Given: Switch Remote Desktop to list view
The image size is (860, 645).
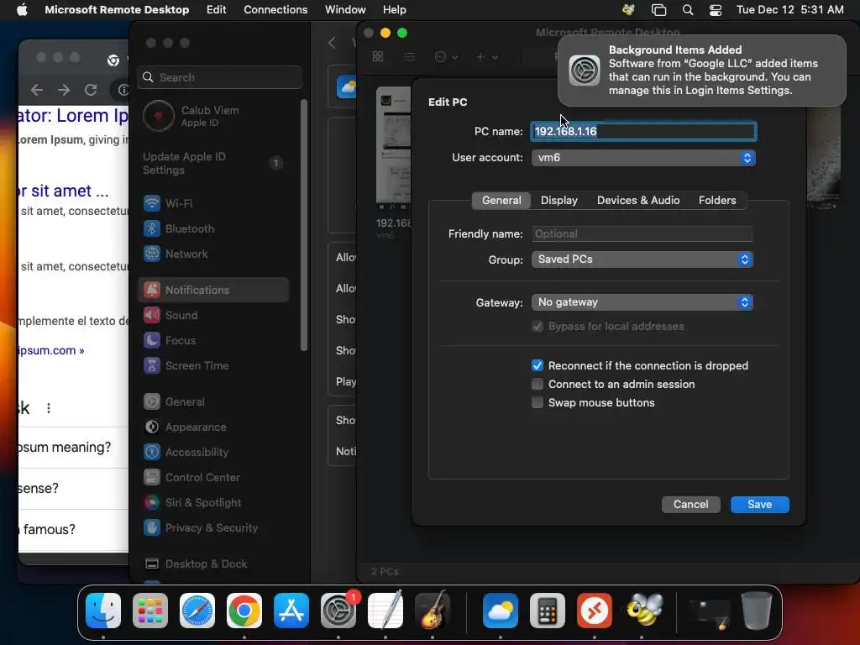Looking at the screenshot, I should tap(409, 56).
